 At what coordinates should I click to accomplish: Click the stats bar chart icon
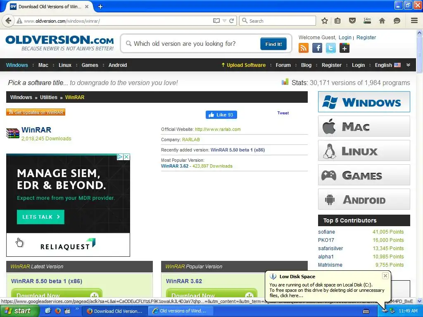[285, 82]
